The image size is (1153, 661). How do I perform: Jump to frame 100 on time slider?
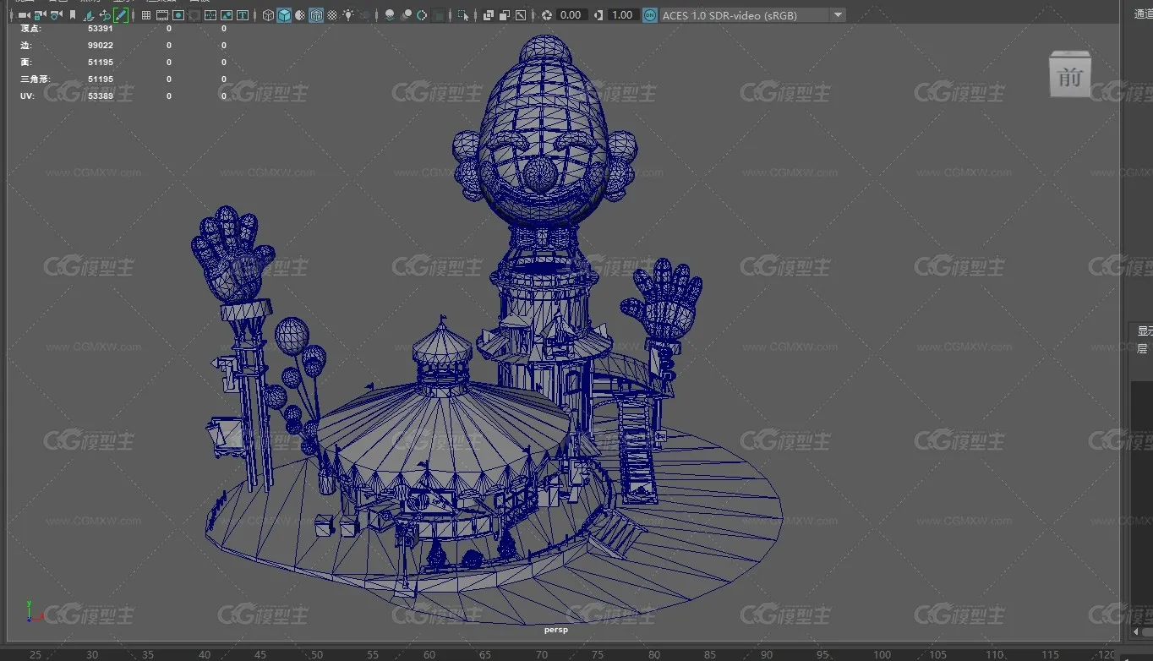(x=882, y=654)
